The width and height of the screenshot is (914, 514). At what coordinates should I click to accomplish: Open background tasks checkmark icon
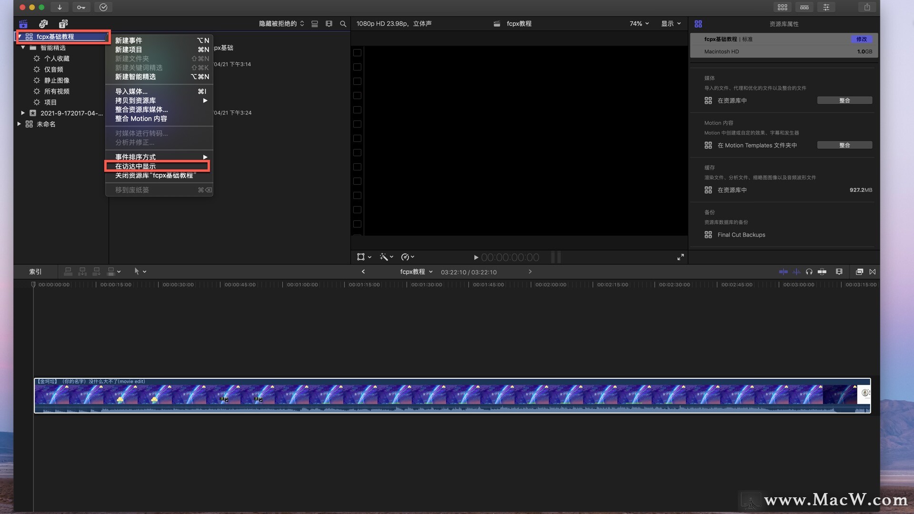(103, 7)
